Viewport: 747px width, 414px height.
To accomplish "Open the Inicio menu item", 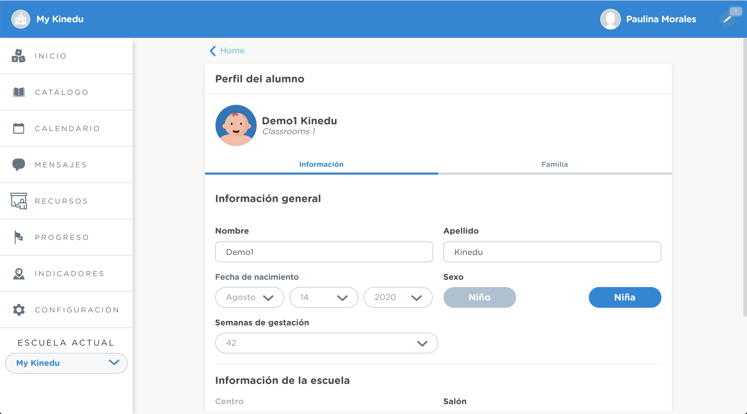I will point(66,56).
